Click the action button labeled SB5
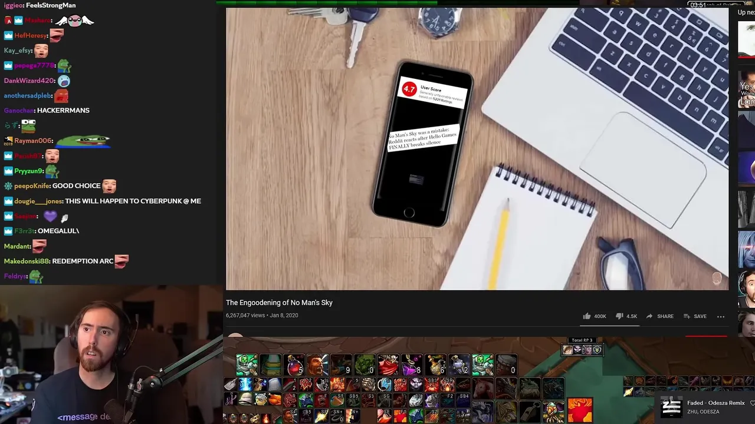Image resolution: width=755 pixels, height=424 pixels. tap(353, 400)
